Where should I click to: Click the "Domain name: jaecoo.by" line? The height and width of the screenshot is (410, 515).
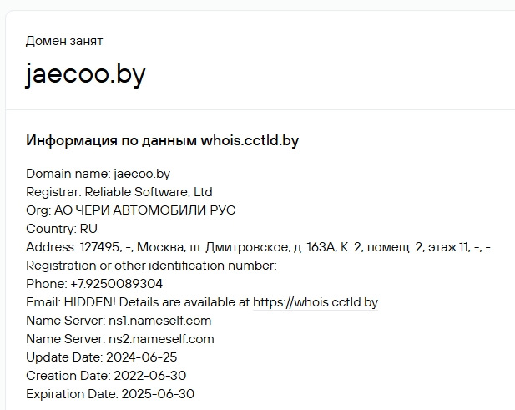(x=98, y=174)
